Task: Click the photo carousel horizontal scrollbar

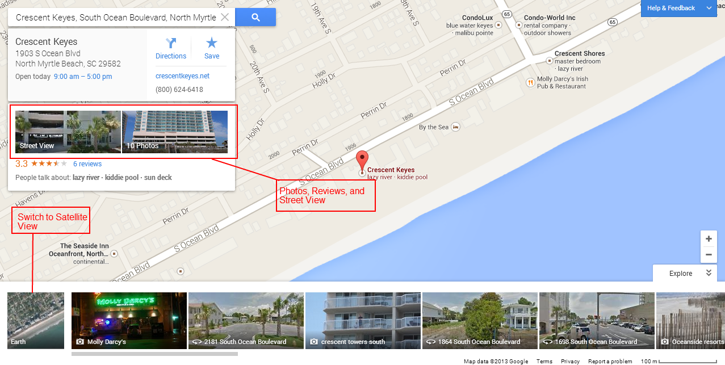Action: click(x=154, y=354)
